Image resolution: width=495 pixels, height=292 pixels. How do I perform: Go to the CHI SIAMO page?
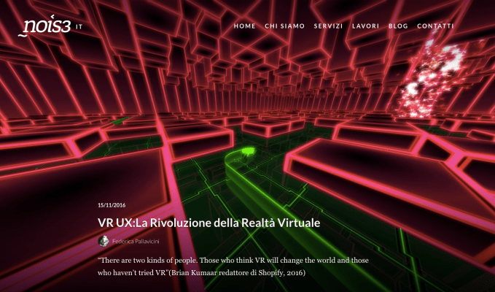point(285,26)
